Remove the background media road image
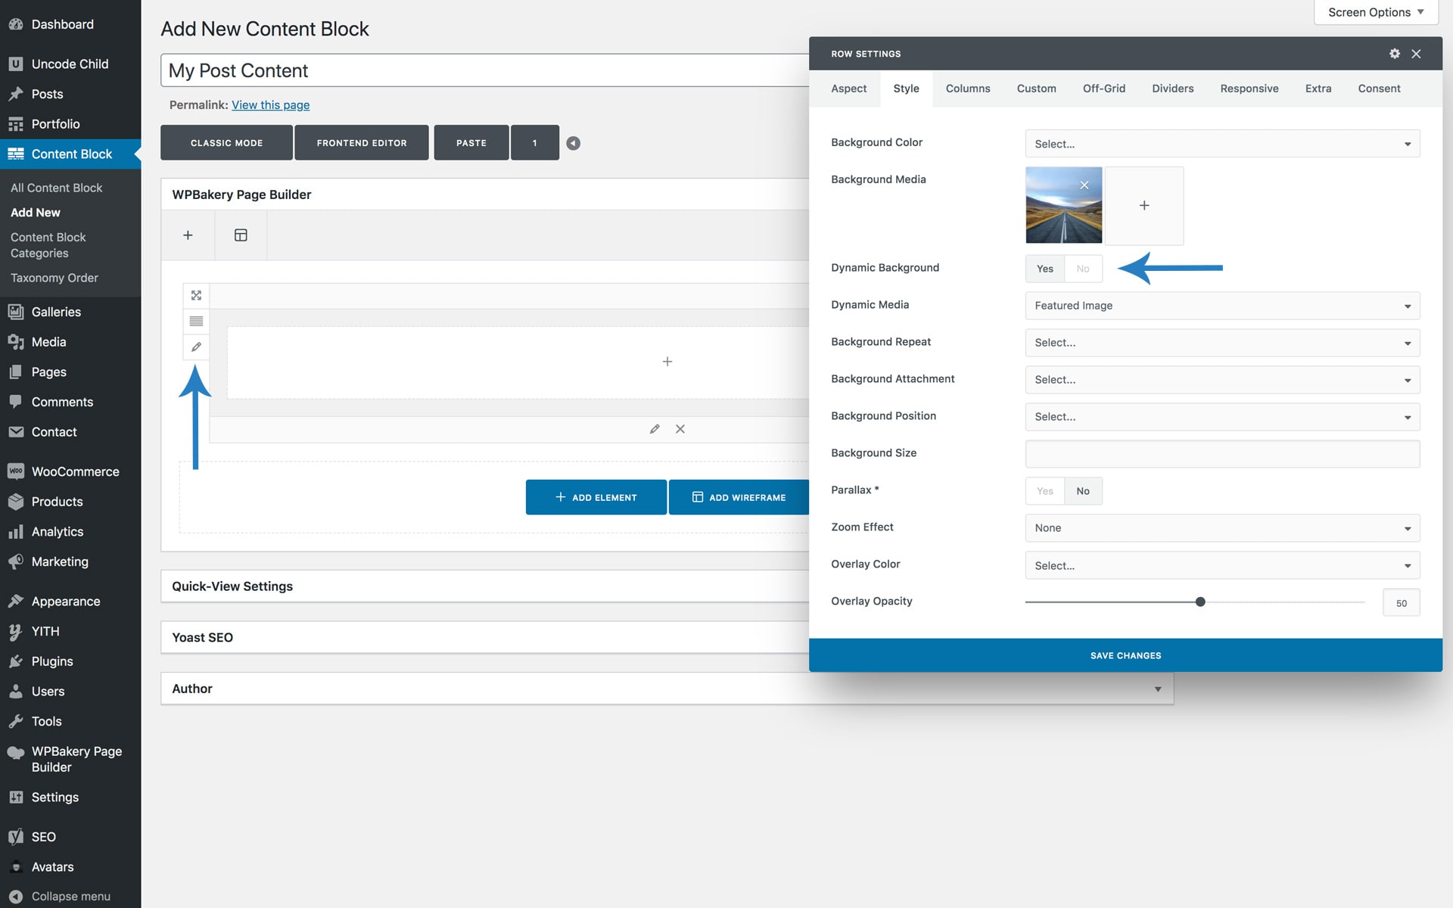Viewport: 1453px width, 908px height. pos(1084,185)
